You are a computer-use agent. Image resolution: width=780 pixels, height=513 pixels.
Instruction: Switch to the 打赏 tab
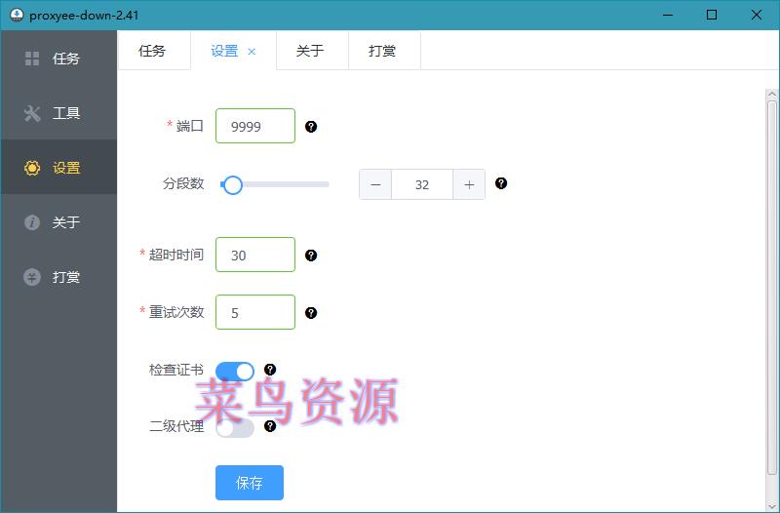384,51
